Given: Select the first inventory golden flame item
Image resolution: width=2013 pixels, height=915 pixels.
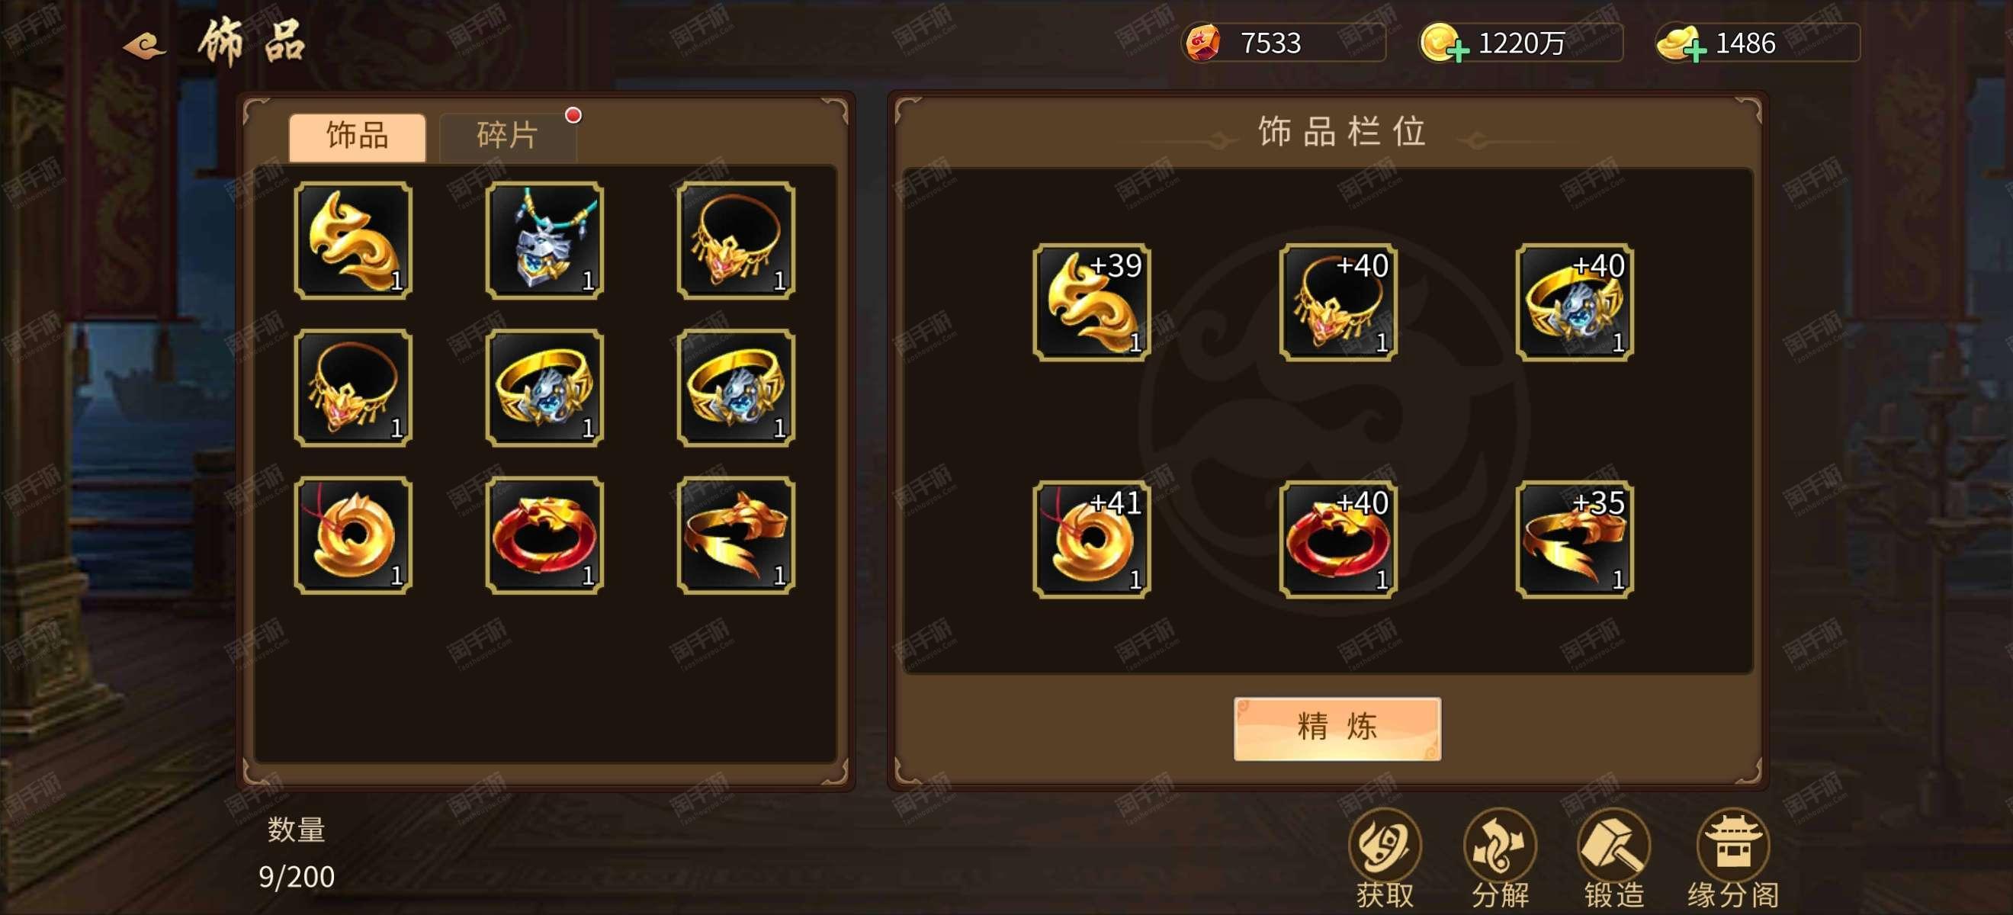Looking at the screenshot, I should click(353, 240).
